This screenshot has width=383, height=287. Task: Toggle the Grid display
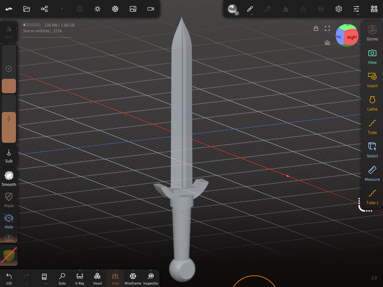(115, 279)
